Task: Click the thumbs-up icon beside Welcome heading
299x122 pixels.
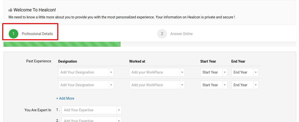Action: click(10, 10)
